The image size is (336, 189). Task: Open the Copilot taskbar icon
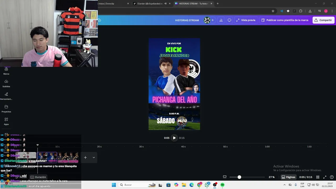[176, 185]
